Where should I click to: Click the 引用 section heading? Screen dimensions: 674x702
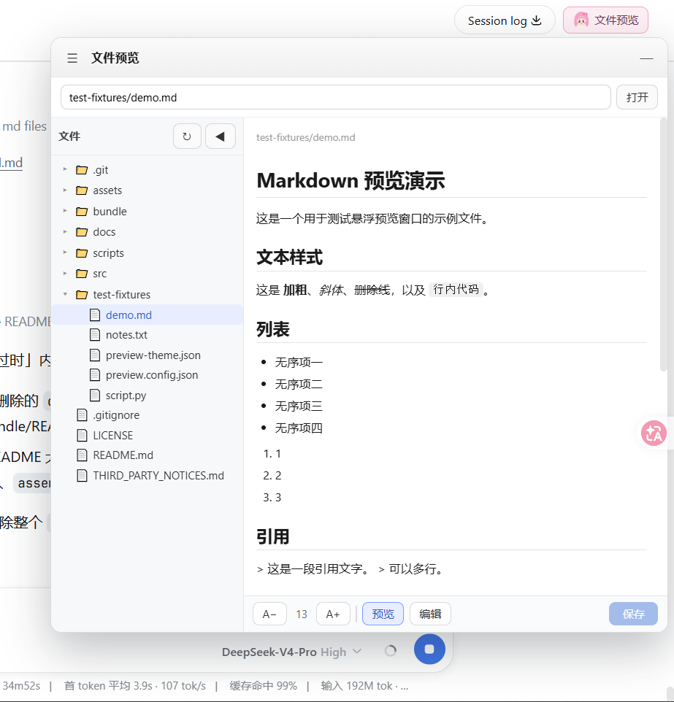click(x=273, y=536)
